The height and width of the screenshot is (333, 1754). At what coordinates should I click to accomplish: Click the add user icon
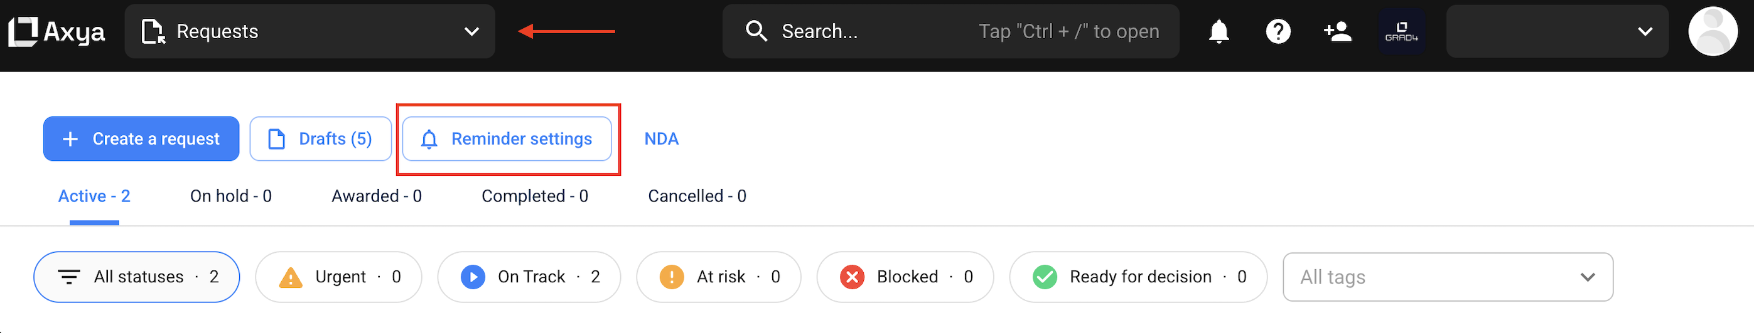pyautogui.click(x=1337, y=31)
